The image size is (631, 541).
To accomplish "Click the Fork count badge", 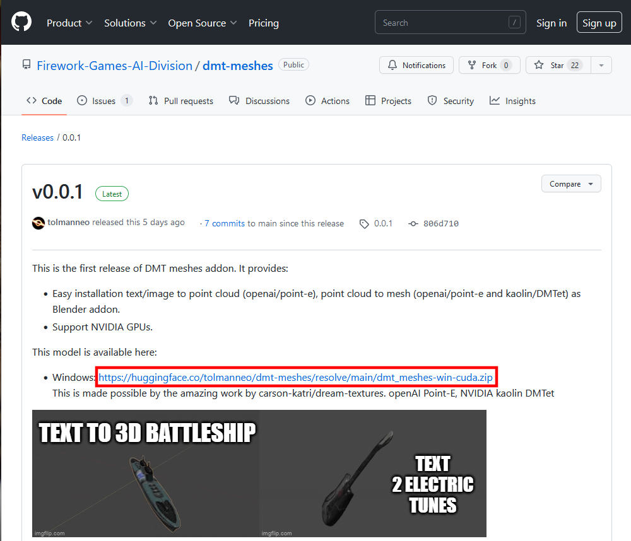I will coord(506,65).
